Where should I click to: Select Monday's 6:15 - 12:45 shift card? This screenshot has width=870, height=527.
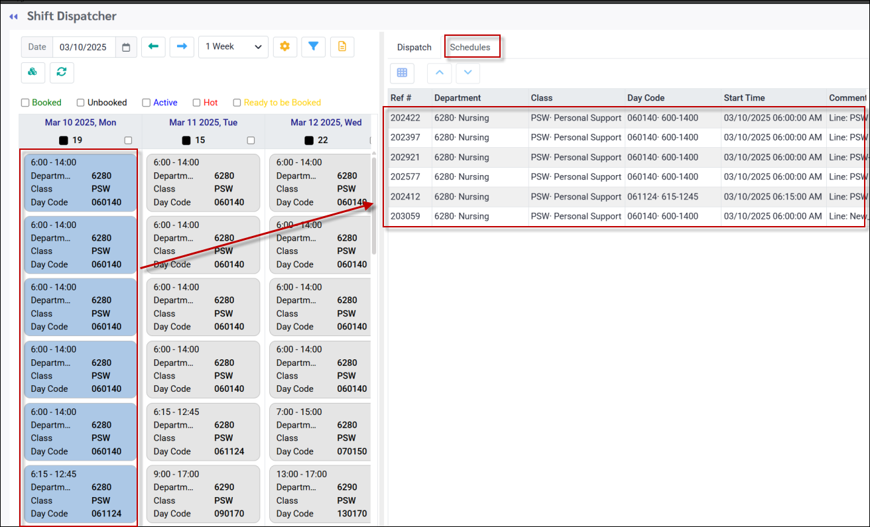[80, 494]
